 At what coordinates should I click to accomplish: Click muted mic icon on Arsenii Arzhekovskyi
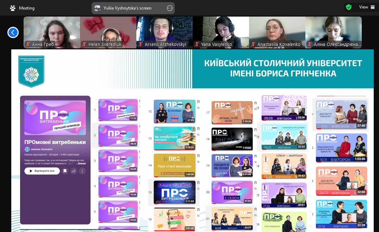pos(141,44)
